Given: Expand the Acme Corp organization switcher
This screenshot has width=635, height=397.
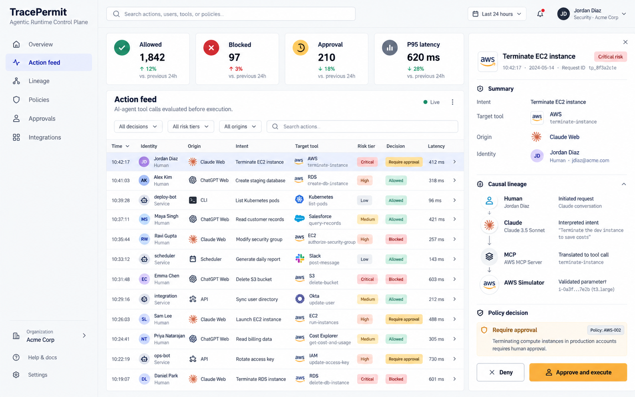Looking at the screenshot, I should click(84, 335).
